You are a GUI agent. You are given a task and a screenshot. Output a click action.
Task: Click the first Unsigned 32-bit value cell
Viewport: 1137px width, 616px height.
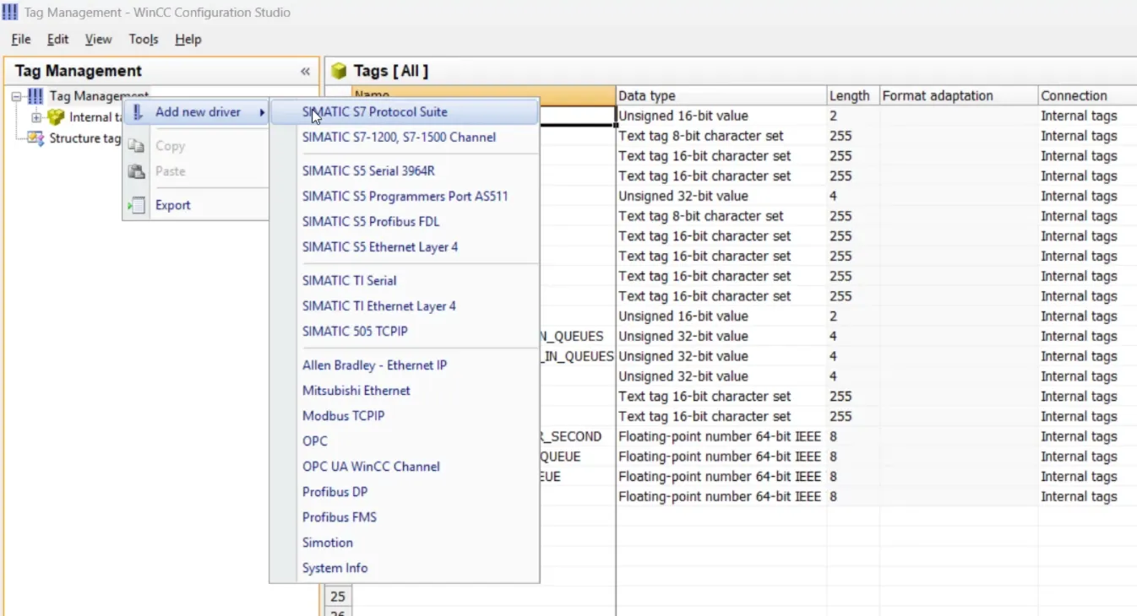point(721,196)
